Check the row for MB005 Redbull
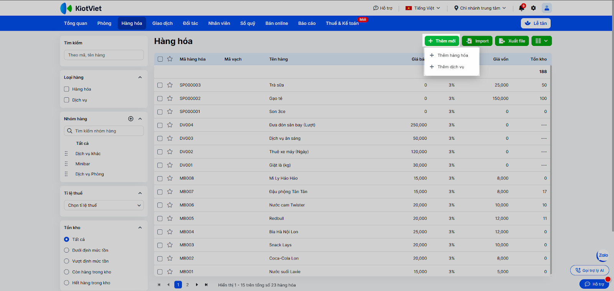The width and height of the screenshot is (614, 291). point(160,218)
